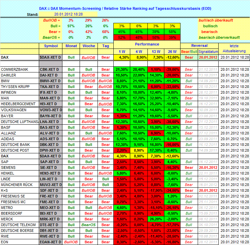Image resolution: width=250 pixels, height=245 pixels.
Task: Click the EOAN-XET D symbol cell
Action: [x=51, y=242]
